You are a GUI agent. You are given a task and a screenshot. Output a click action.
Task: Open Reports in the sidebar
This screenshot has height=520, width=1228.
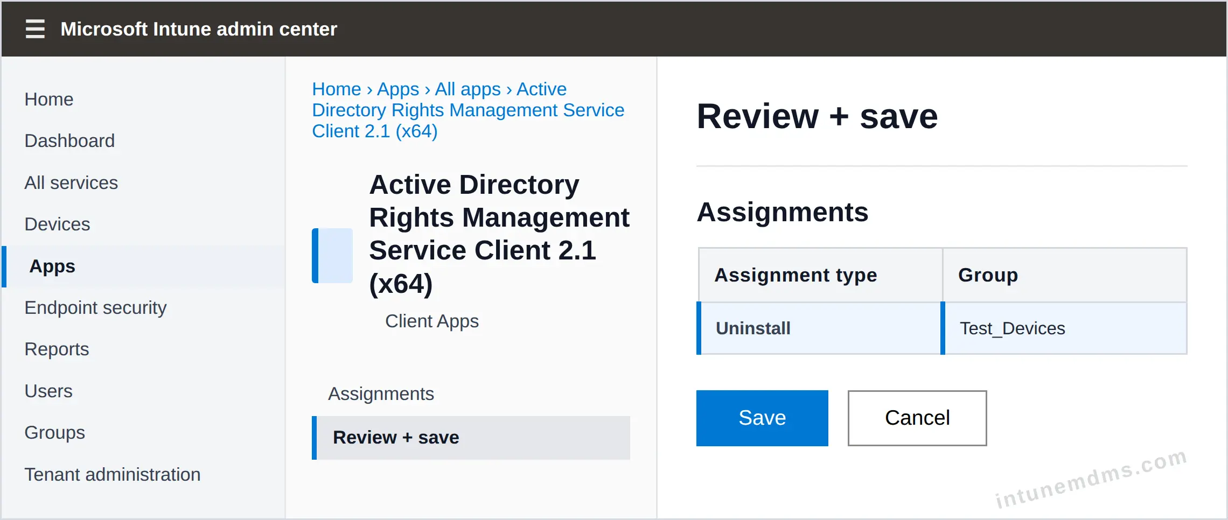(57, 349)
